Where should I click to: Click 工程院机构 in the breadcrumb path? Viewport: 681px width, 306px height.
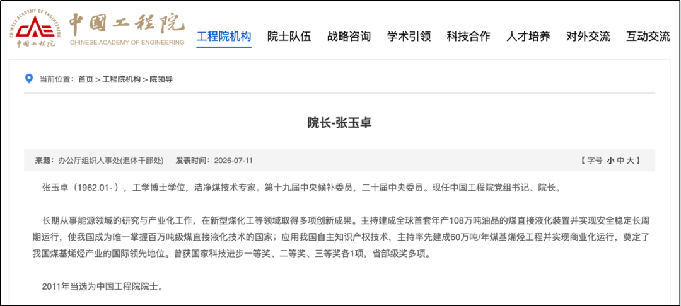point(122,79)
